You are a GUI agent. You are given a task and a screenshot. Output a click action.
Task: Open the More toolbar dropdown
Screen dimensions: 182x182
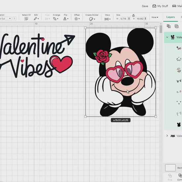coord(155,17)
